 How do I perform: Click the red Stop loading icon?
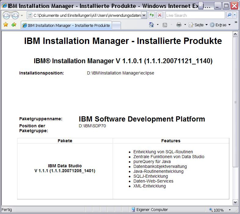pos(160,15)
